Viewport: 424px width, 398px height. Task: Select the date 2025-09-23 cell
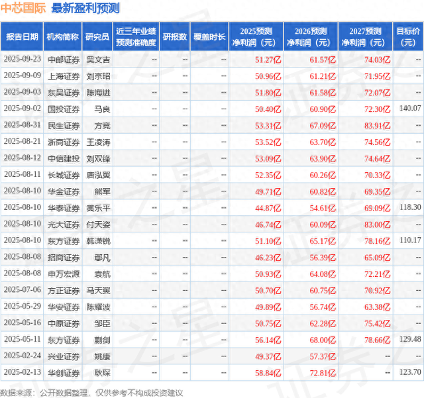tap(22, 59)
